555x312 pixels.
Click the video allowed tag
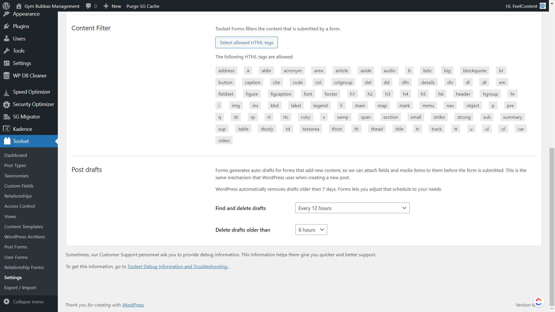tap(224, 140)
